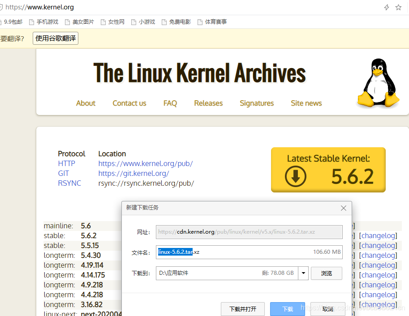
Task: Open the Releases menu item
Action: click(208, 103)
